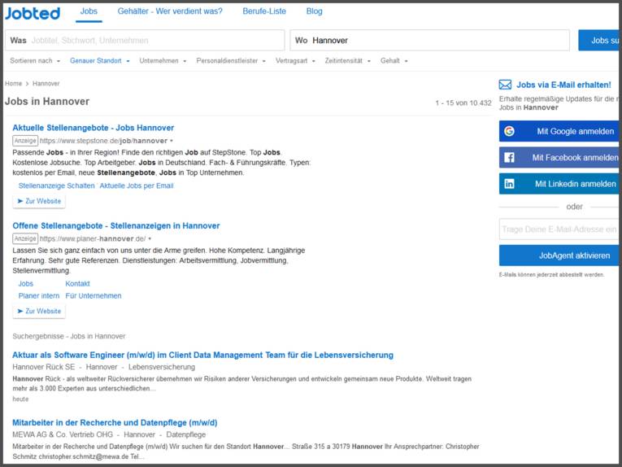Click the Google icon on sign-in button

509,131
